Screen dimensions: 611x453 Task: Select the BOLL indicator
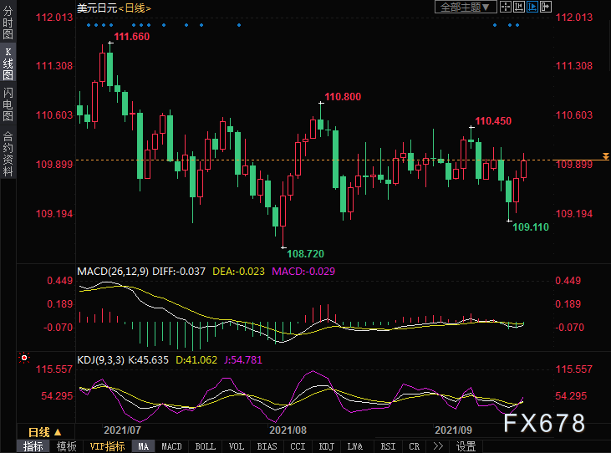206,446
